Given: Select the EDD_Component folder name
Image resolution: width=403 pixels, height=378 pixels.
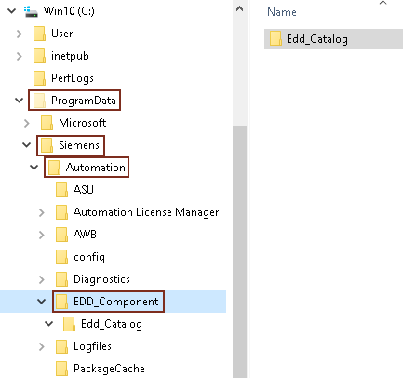Looking at the screenshot, I should (x=115, y=302).
